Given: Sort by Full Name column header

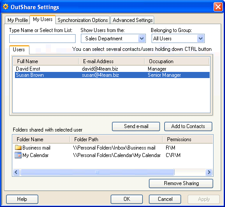Looking at the screenshot, I should [46, 61].
